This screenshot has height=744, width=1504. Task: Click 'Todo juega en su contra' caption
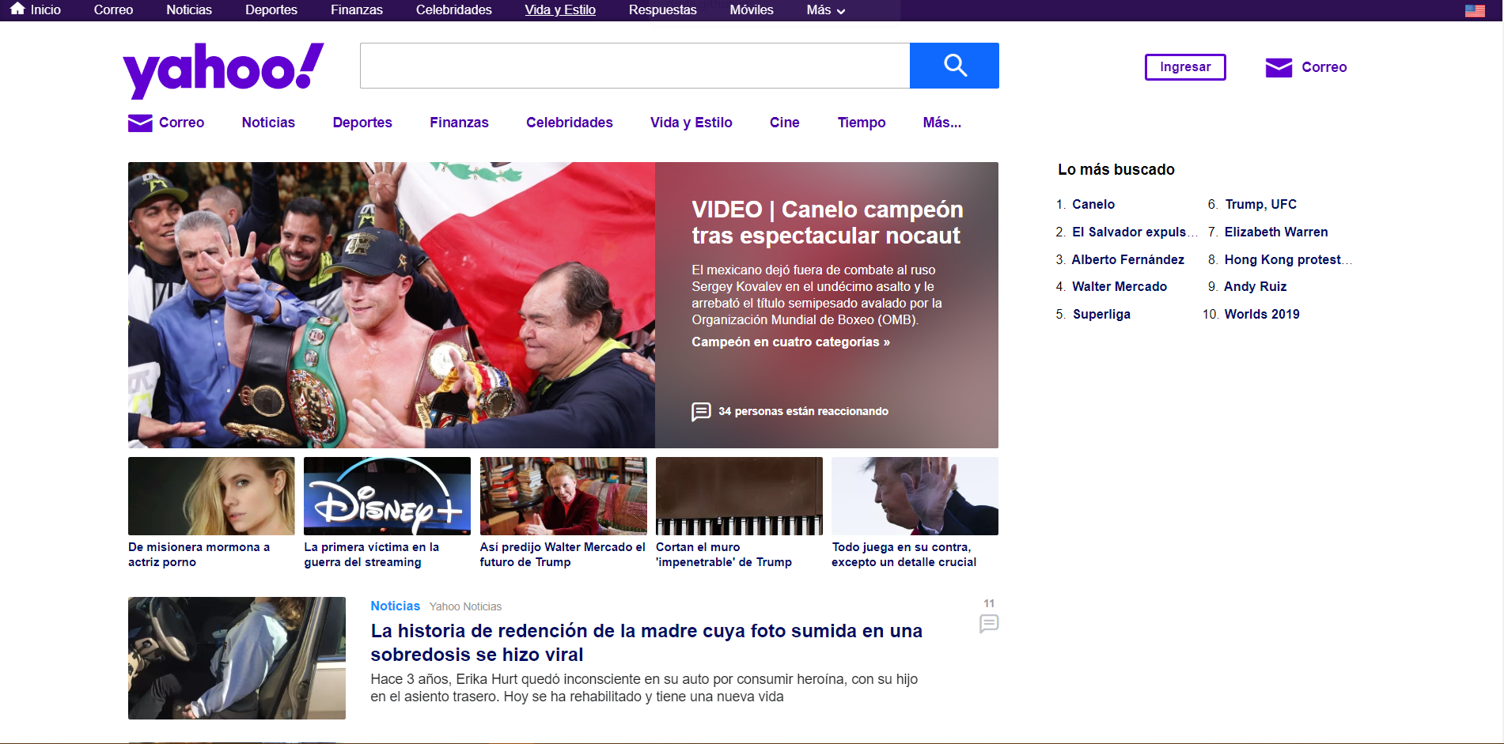tap(904, 554)
